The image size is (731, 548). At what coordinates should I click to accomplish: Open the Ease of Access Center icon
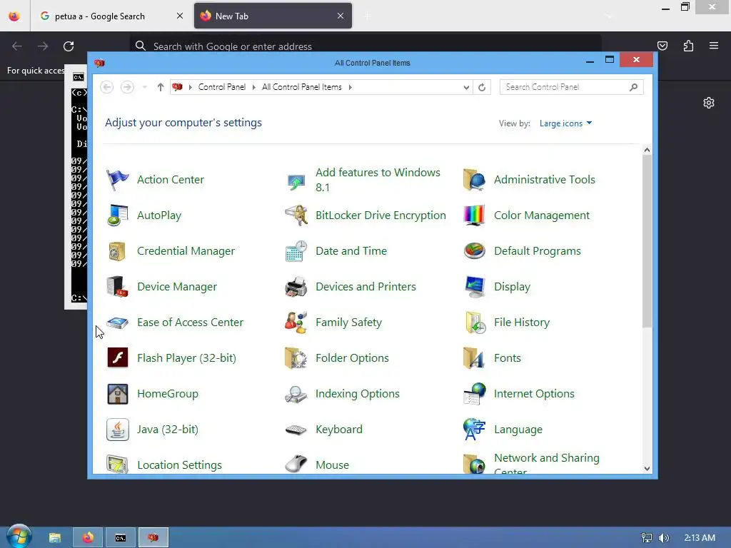click(x=118, y=323)
